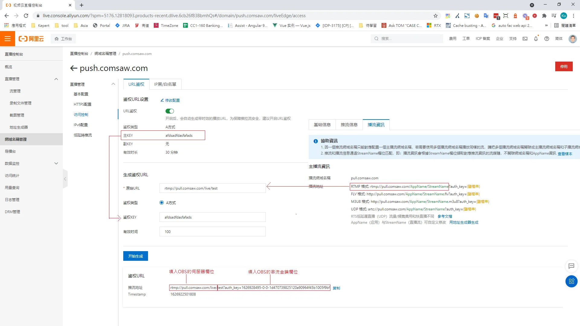Open the orange hamburger menu
This screenshot has height=326, width=580.
click(x=8, y=39)
